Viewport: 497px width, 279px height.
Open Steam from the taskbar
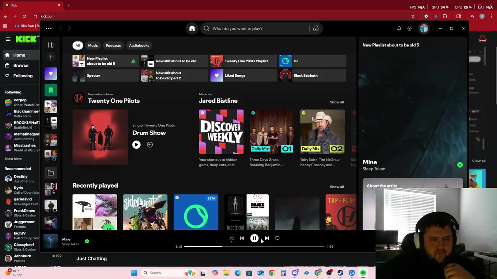click(x=340, y=273)
